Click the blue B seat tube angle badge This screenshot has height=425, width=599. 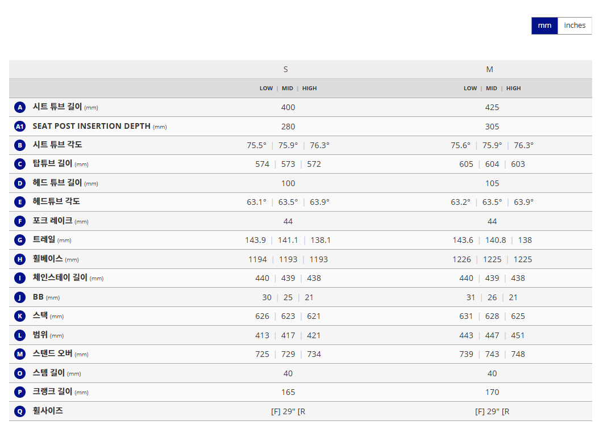(x=20, y=145)
